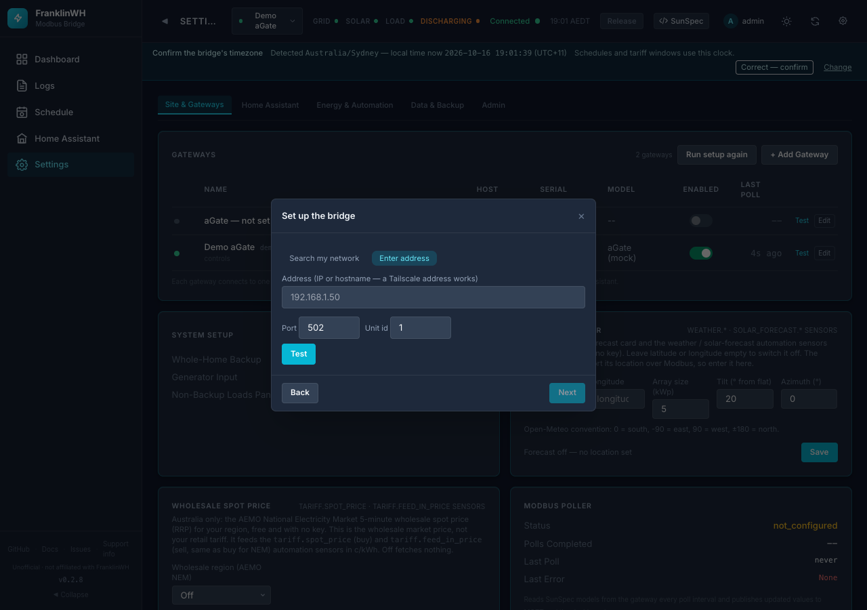This screenshot has width=867, height=610.
Task: Open the Home Assistant settings tab
Action: tap(270, 105)
